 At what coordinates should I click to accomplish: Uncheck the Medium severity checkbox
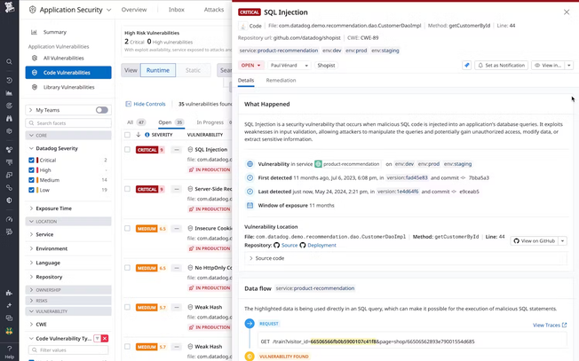click(x=33, y=180)
